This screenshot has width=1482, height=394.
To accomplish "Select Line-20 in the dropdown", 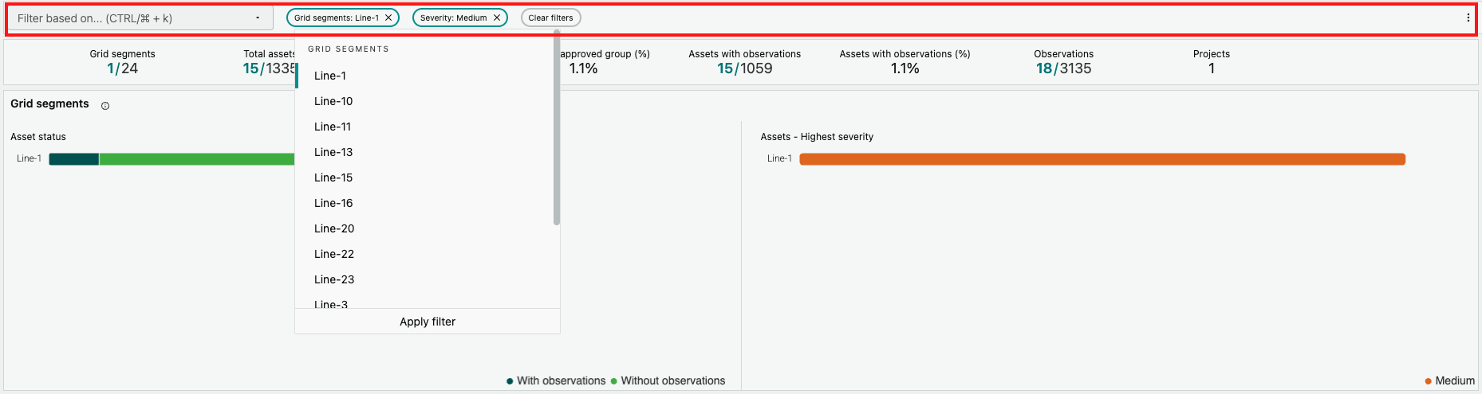I will click(334, 228).
